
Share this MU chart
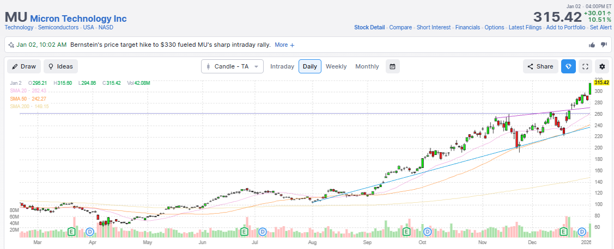pyautogui.click(x=540, y=66)
